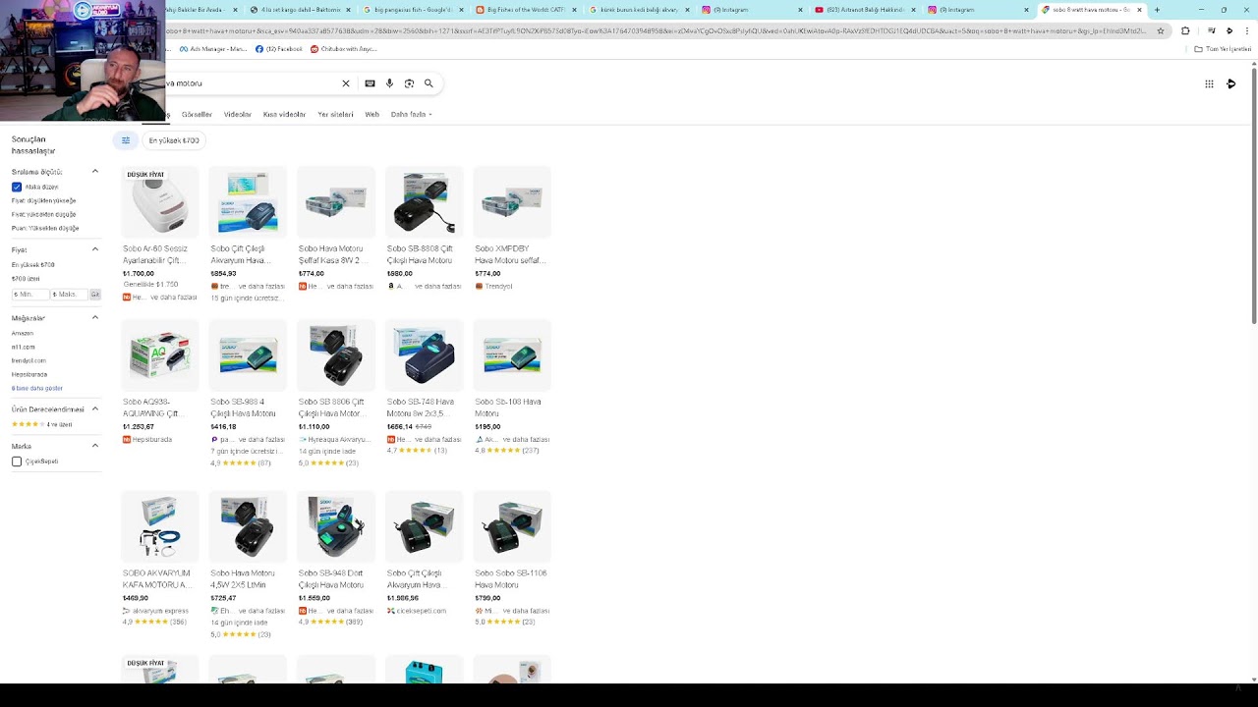Image resolution: width=1258 pixels, height=707 pixels.
Task: Submit search with magnifier icon
Action: point(429,83)
